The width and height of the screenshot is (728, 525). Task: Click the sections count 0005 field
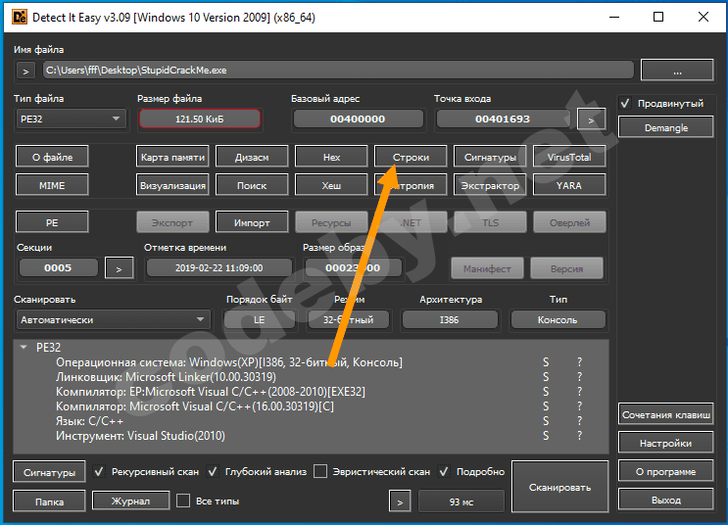tap(58, 267)
